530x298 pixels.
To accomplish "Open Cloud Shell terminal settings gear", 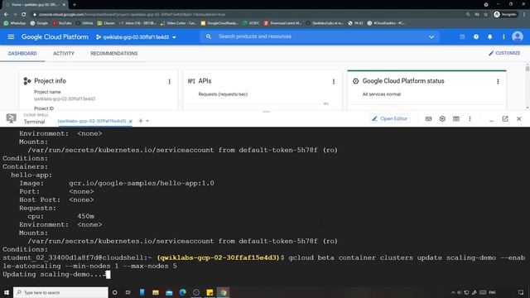I will point(442,119).
